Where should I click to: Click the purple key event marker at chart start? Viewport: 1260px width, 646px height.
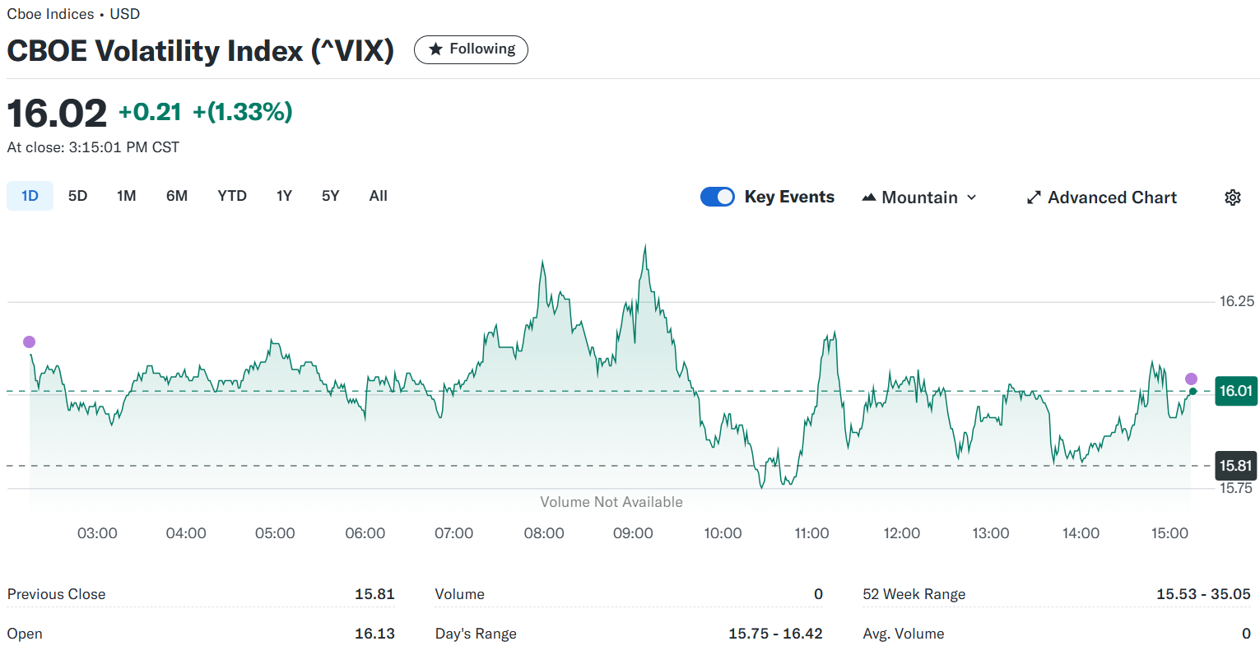point(30,342)
